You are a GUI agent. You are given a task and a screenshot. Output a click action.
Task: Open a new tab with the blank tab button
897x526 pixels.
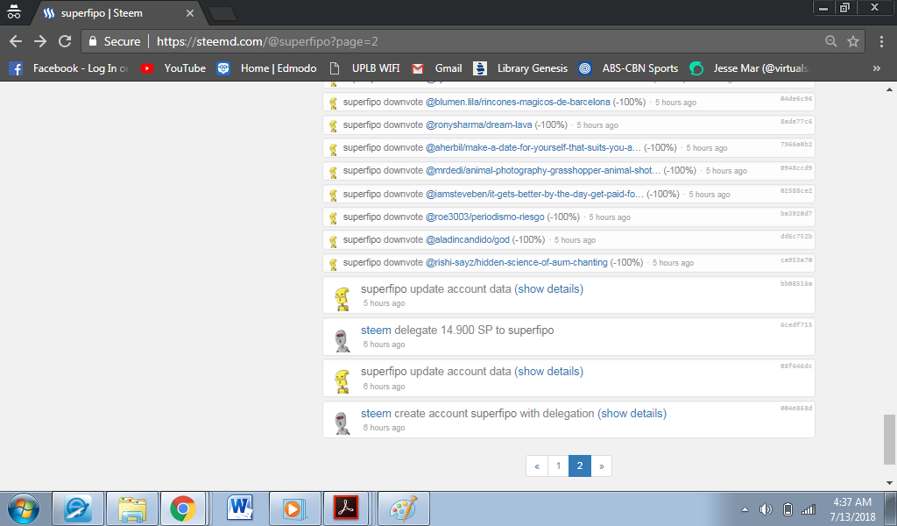point(222,14)
